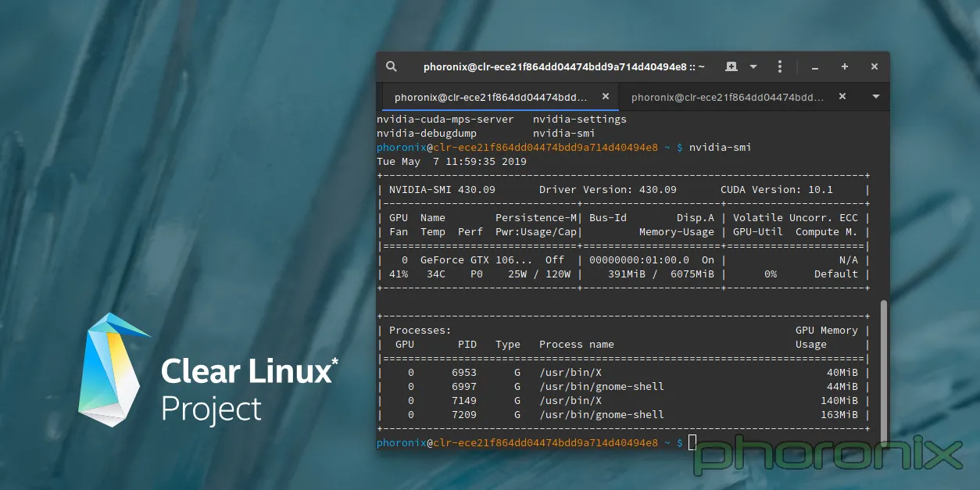The image size is (980, 490).
Task: Open a new tab with the plus button
Action: pyautogui.click(x=844, y=66)
